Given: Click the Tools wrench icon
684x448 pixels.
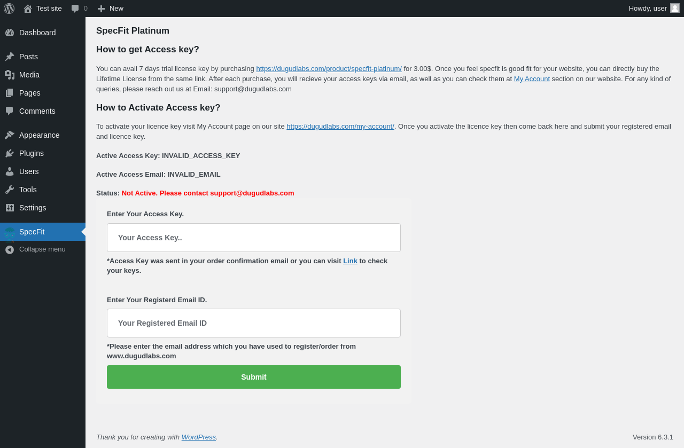Looking at the screenshot, I should [10, 190].
